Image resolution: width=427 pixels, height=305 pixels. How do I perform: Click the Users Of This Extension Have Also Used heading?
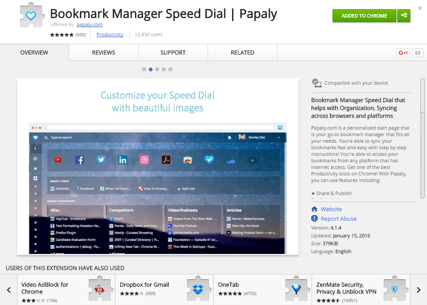point(65,268)
